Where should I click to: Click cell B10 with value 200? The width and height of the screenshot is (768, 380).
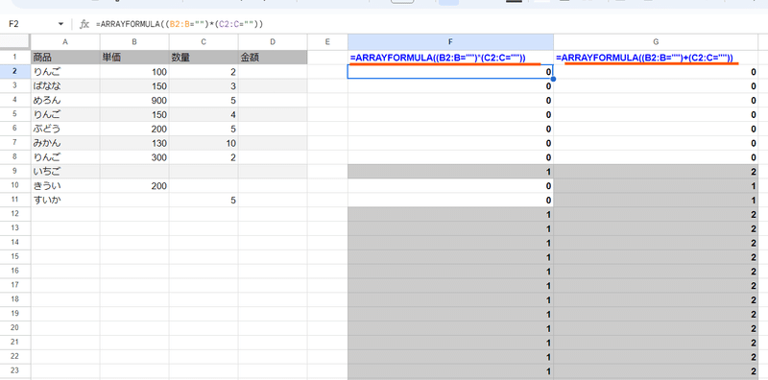(134, 185)
